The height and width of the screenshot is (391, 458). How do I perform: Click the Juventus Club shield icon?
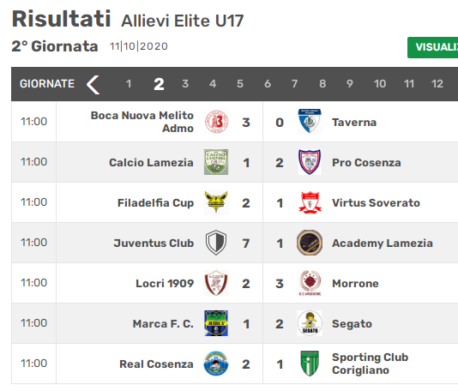pos(216,243)
